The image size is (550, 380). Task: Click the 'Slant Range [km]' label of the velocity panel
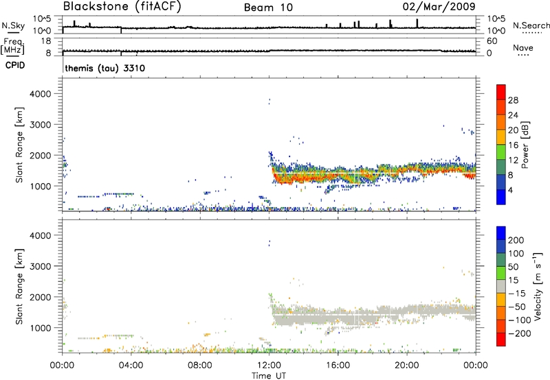point(20,287)
